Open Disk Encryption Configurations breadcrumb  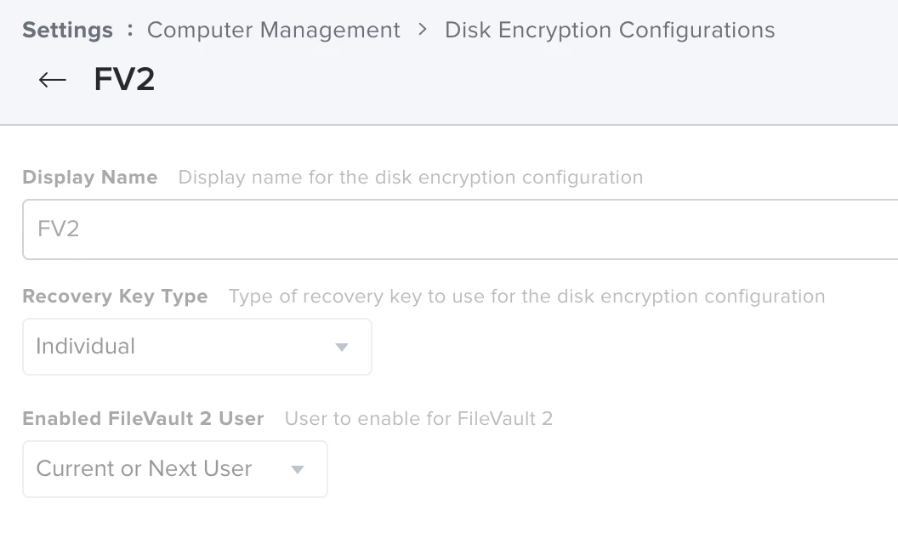[x=610, y=31]
